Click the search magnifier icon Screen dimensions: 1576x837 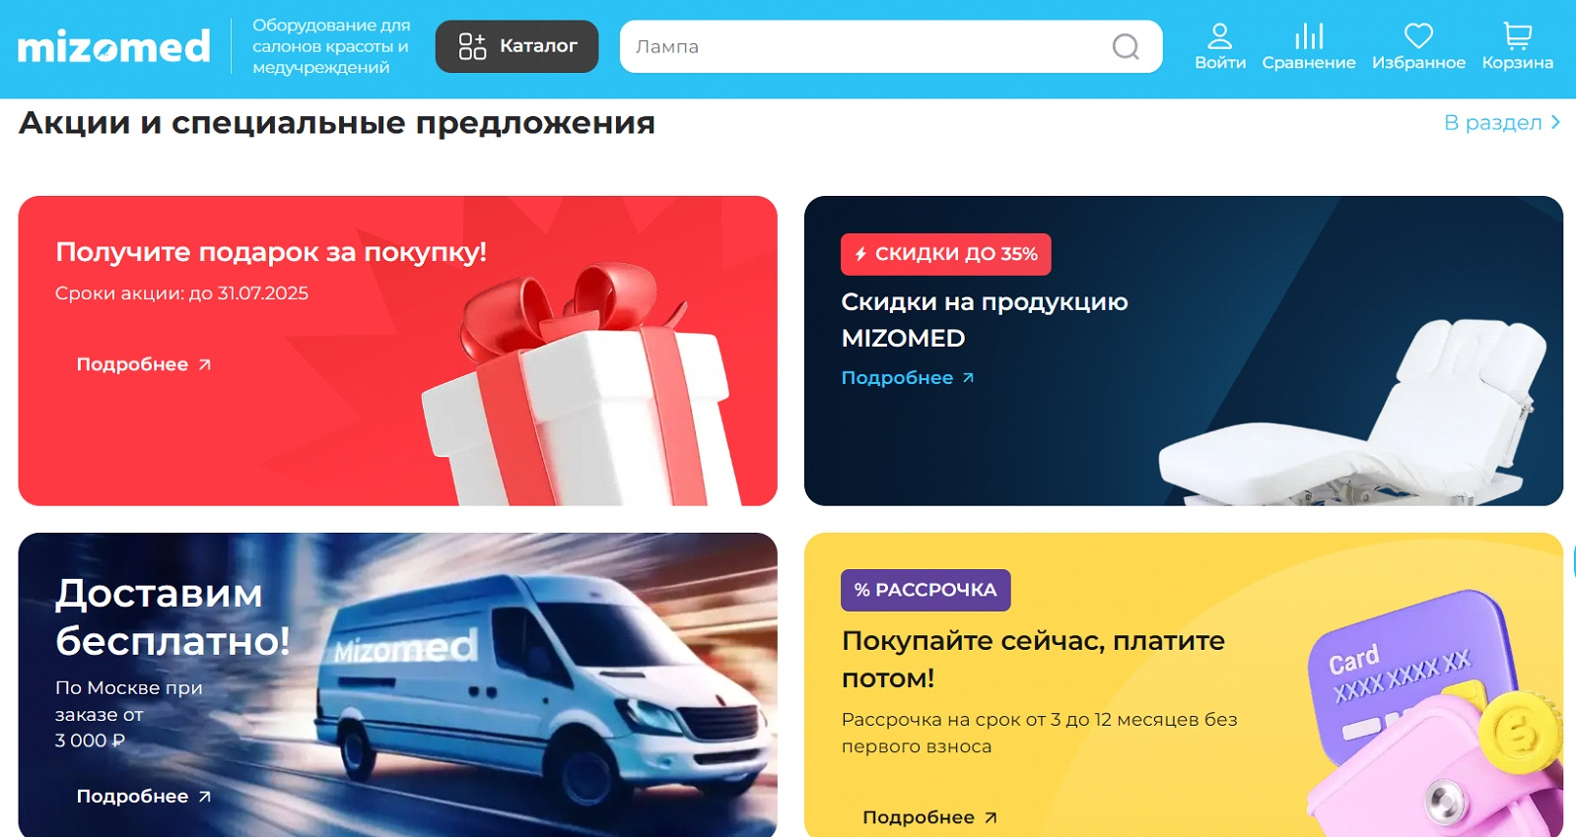click(x=1126, y=46)
